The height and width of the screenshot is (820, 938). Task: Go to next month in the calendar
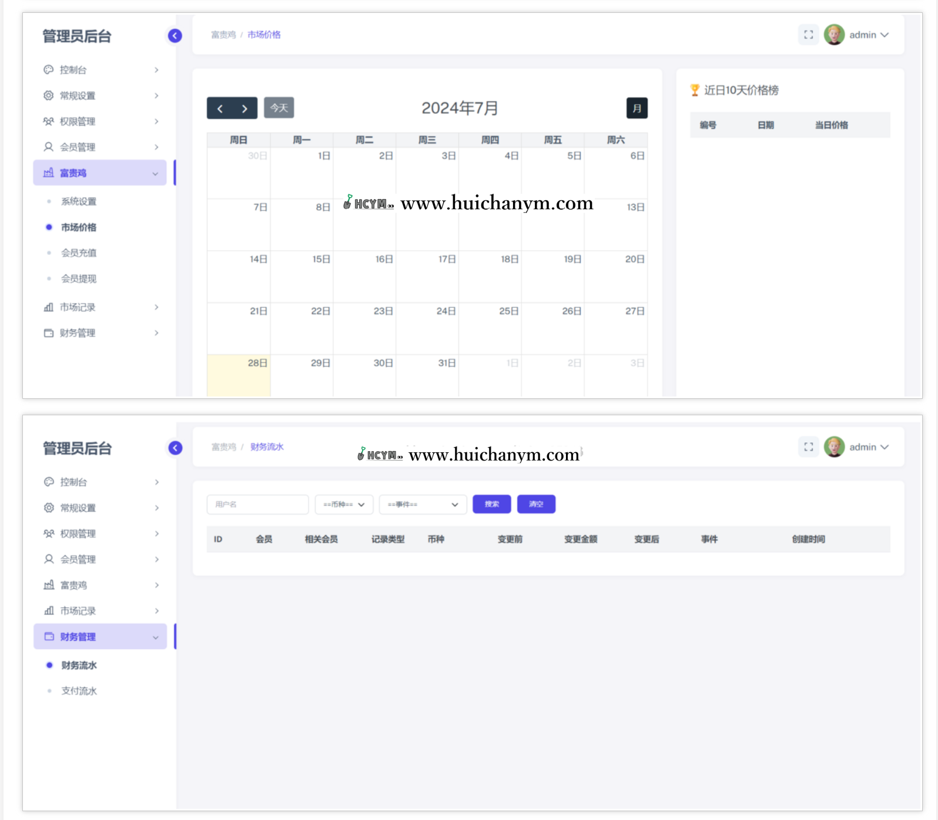coord(244,109)
